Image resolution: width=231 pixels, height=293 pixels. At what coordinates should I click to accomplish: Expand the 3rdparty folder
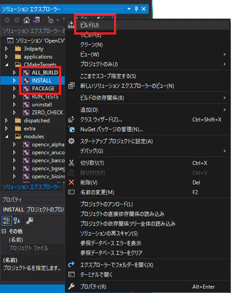6,49
